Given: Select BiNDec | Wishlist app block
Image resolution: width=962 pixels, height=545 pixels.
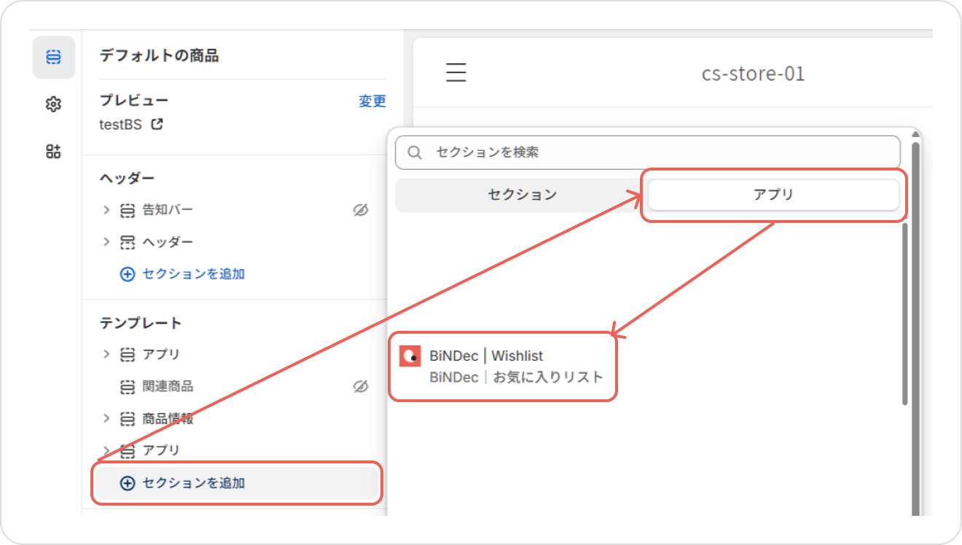Looking at the screenshot, I should point(503,366).
